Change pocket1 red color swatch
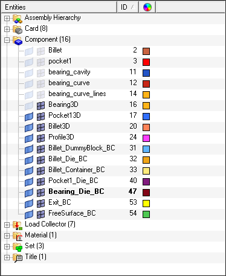This screenshot has width=226, height=276. tap(146, 62)
